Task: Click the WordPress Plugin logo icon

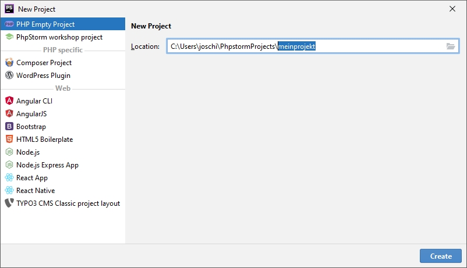Action: [9, 76]
